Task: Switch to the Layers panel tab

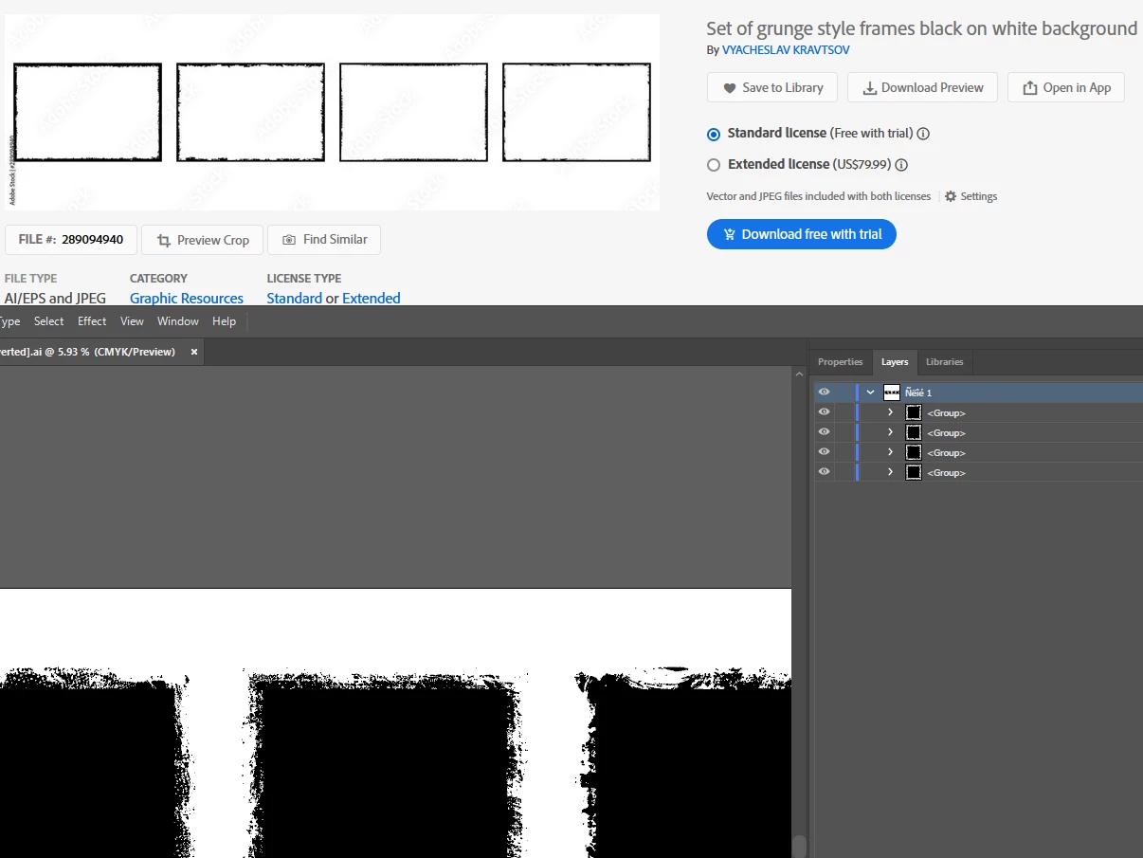Action: tap(895, 362)
